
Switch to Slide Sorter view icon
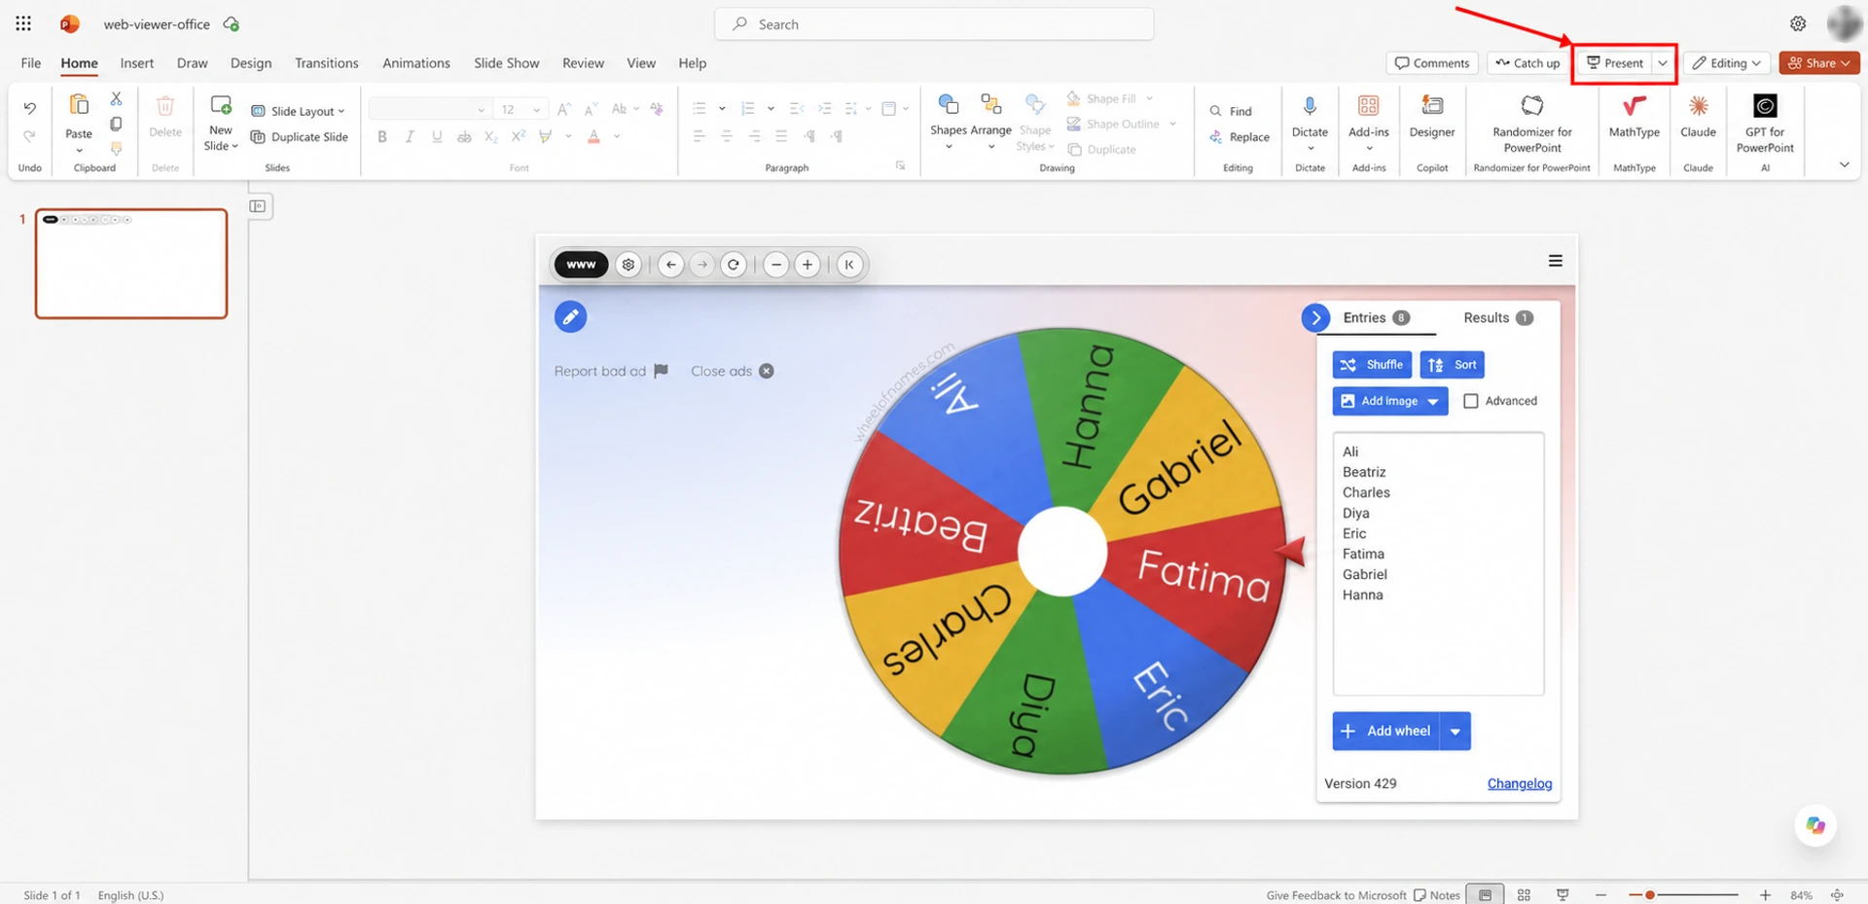1524,895
